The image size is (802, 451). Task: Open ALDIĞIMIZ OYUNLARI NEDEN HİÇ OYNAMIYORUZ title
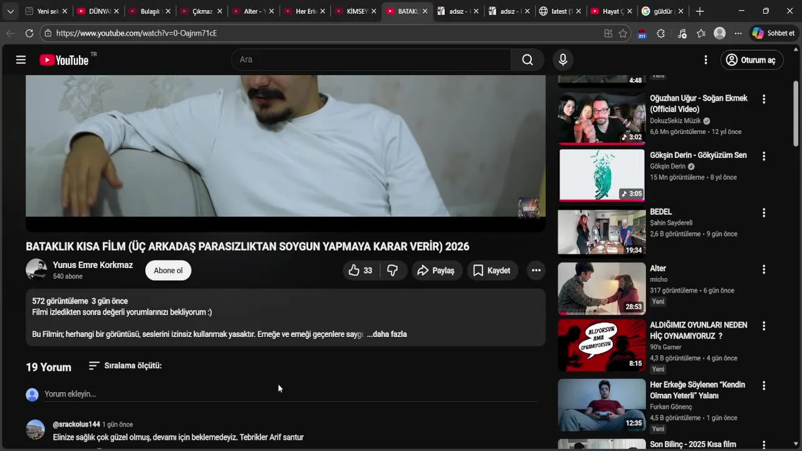tap(699, 331)
